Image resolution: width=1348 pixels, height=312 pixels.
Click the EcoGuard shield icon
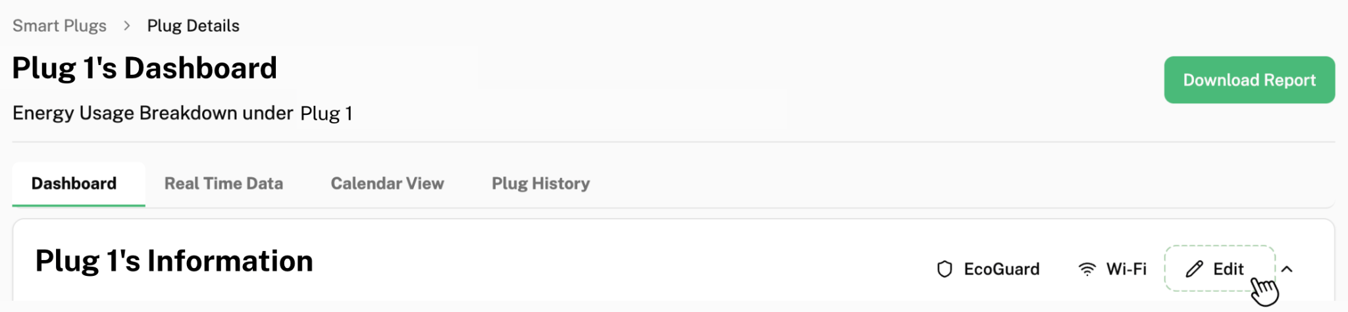(945, 269)
